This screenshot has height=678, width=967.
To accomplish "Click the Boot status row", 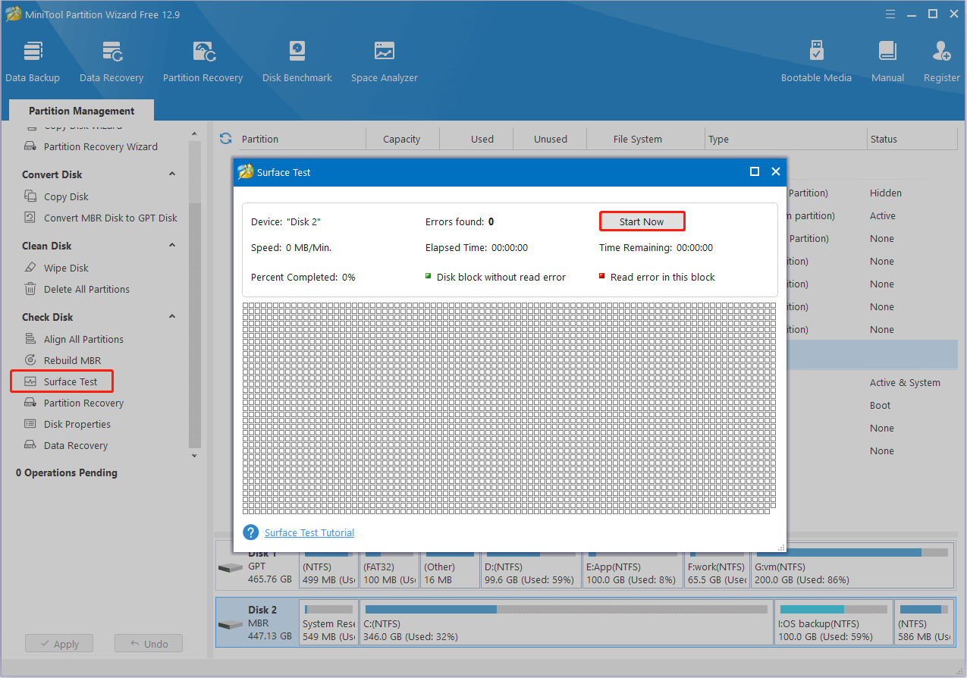I will (880, 406).
